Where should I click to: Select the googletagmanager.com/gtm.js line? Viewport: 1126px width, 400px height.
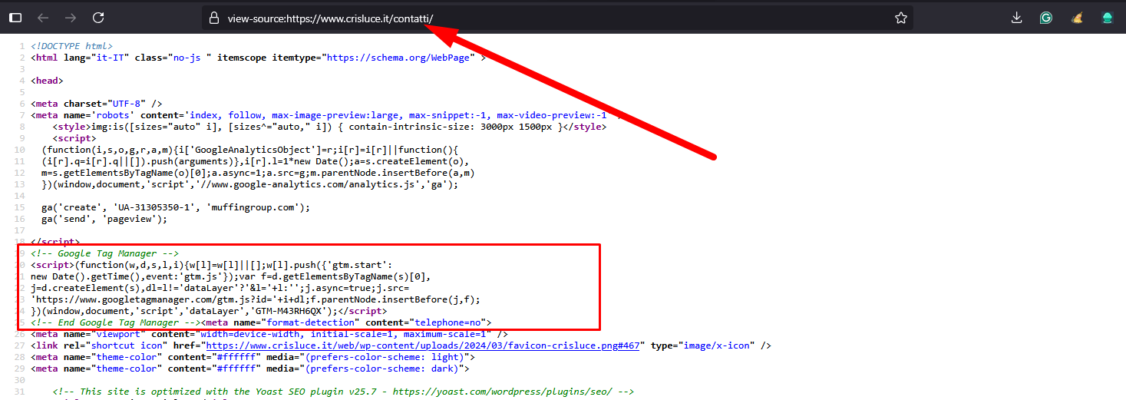(x=256, y=299)
